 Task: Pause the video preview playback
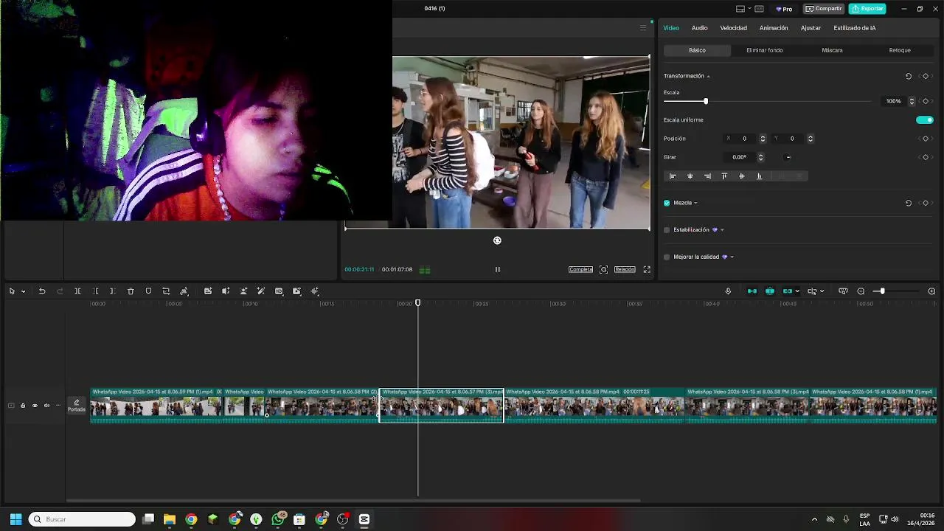coord(497,270)
